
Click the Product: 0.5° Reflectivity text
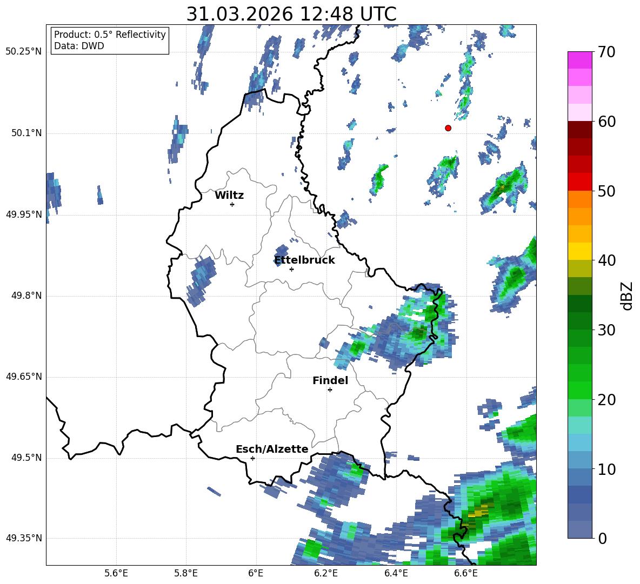click(110, 35)
